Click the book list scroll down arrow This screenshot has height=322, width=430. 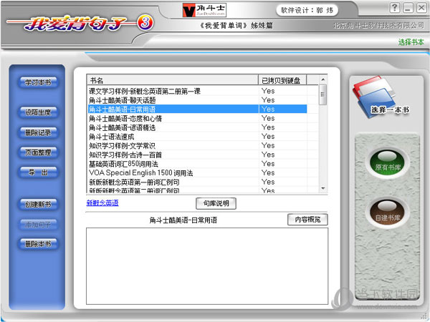click(323, 188)
